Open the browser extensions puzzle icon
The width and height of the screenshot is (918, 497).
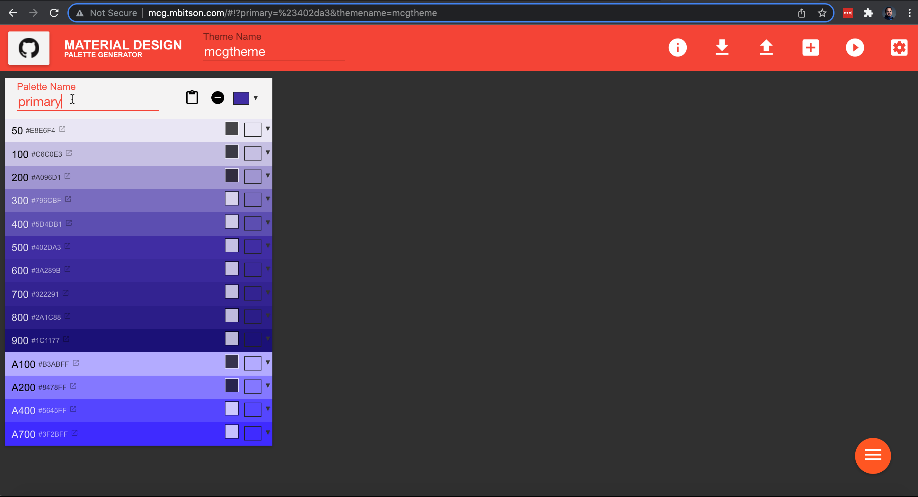[868, 13]
